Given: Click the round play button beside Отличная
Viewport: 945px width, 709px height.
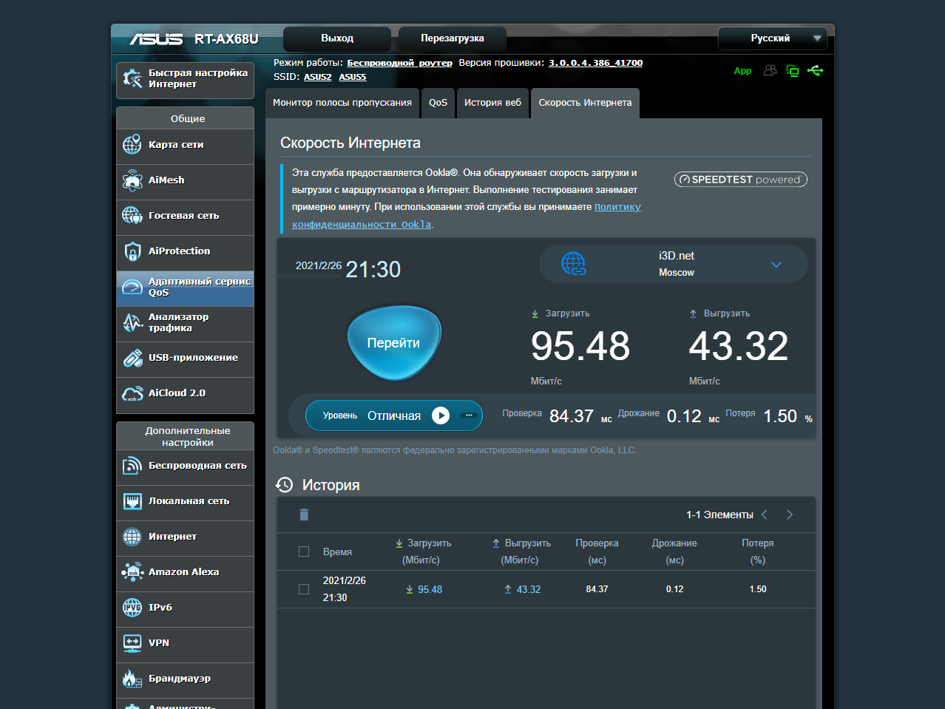Looking at the screenshot, I should pyautogui.click(x=441, y=415).
